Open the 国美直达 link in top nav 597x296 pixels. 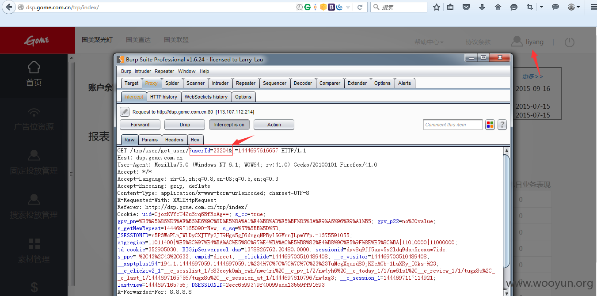138,40
